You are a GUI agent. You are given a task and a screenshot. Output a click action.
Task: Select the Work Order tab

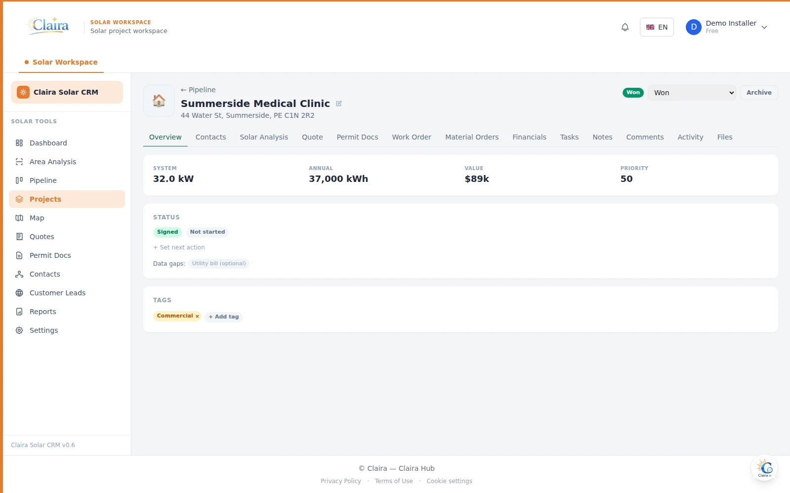coord(412,137)
